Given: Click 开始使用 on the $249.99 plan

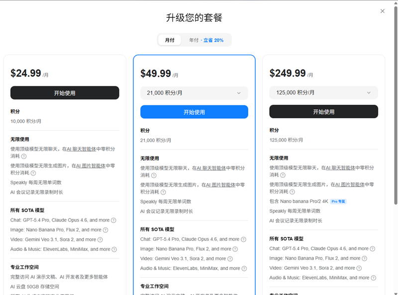Looking at the screenshot, I should point(323,112).
